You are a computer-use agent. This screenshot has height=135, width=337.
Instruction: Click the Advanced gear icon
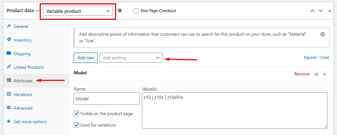click(x=9, y=107)
